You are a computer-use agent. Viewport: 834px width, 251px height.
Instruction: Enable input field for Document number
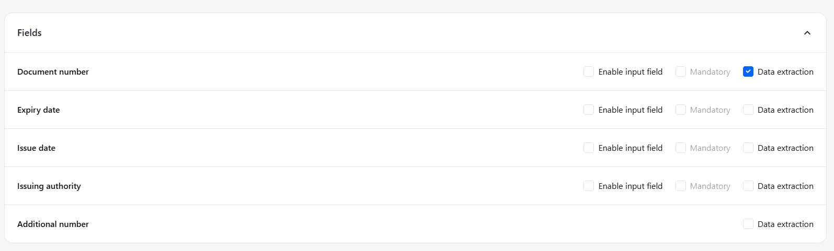589,71
